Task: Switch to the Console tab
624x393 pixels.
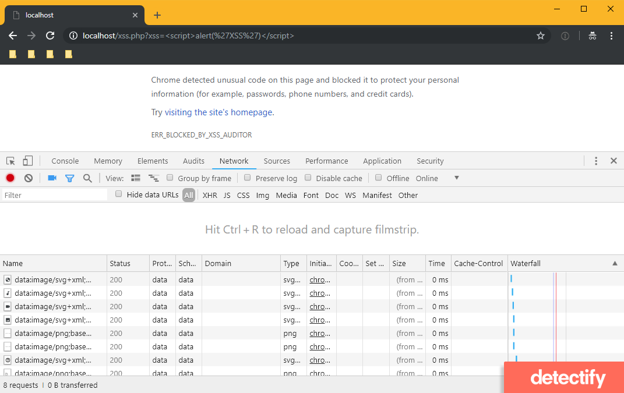Action: (x=65, y=161)
